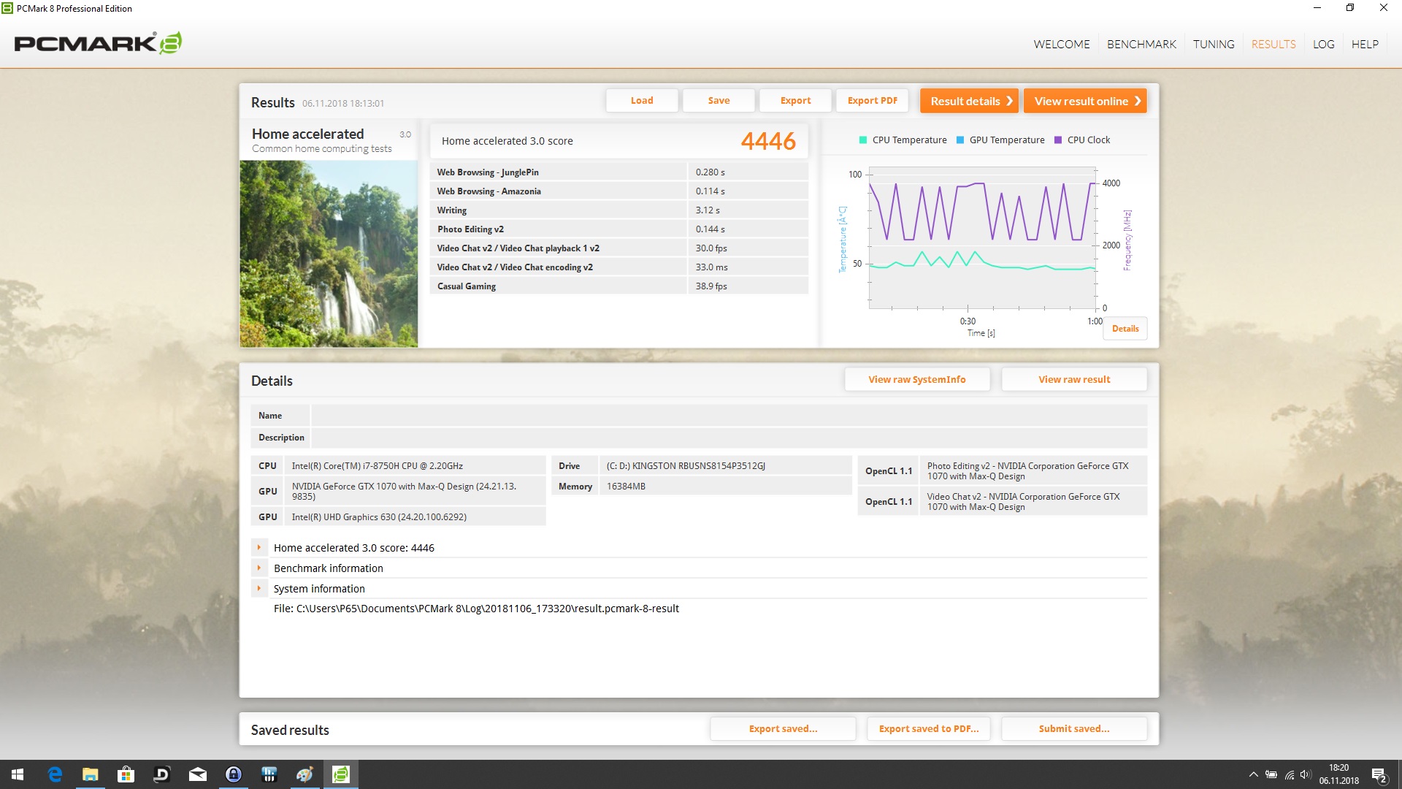Open the Tuning tab
The width and height of the screenshot is (1402, 789).
point(1214,44)
